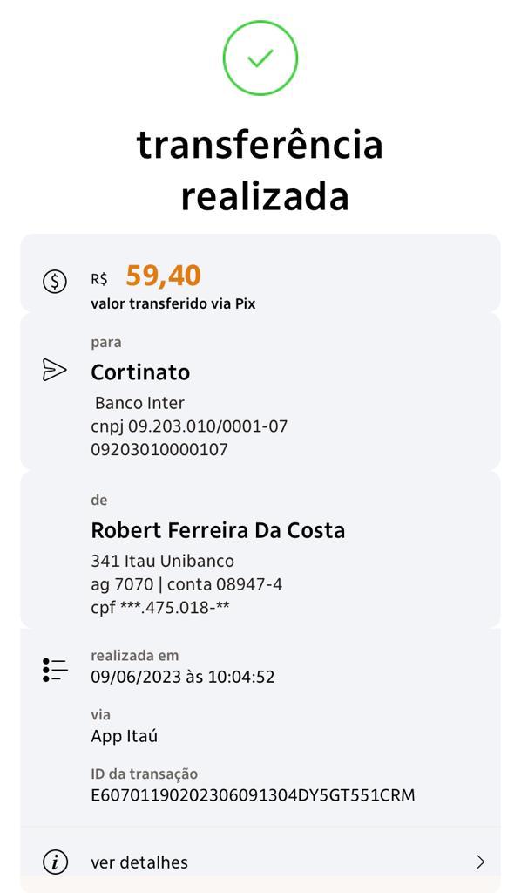This screenshot has width=521, height=893.
Task: Click the transferência realizada heading
Action: 260,170
